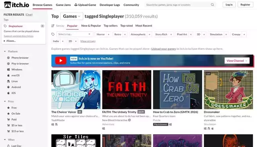Viewport: 257px width, 147px height.
Task: Click the Log in button
Action: coord(229,4)
